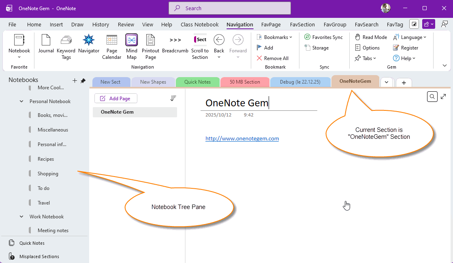453x263 pixels.
Task: Open the Miscellaneous section
Action: pyautogui.click(x=53, y=129)
